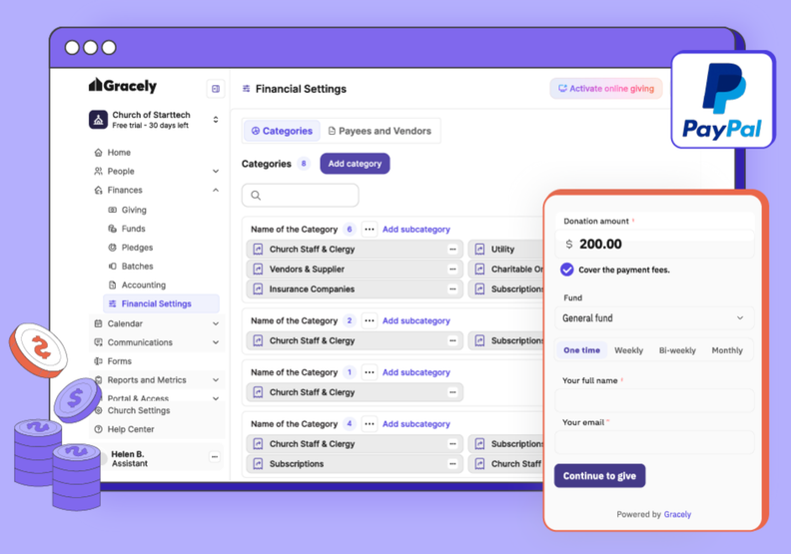
Task: Open Giving under Finances
Action: pos(134,210)
